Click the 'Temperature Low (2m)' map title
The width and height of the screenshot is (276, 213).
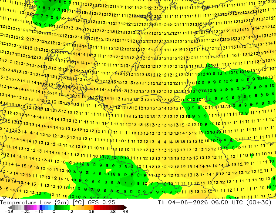34,203
